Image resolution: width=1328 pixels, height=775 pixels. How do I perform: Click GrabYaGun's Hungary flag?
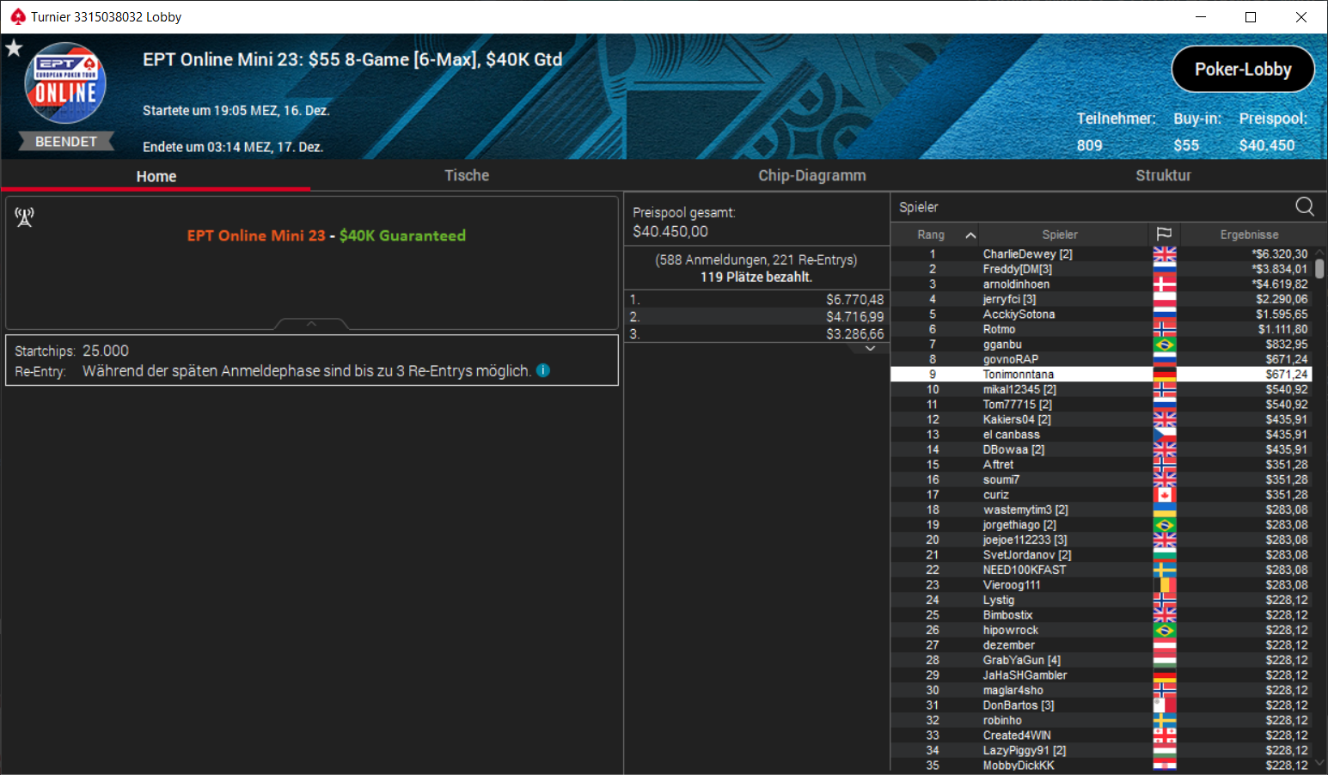click(1165, 660)
